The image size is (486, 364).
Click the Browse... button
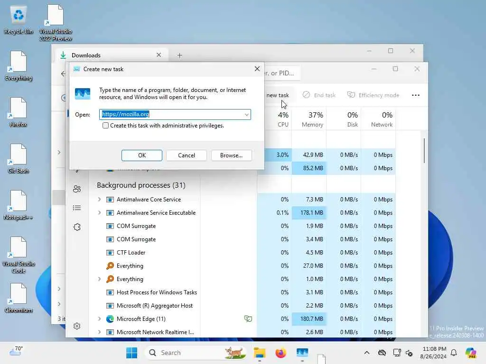click(x=231, y=155)
